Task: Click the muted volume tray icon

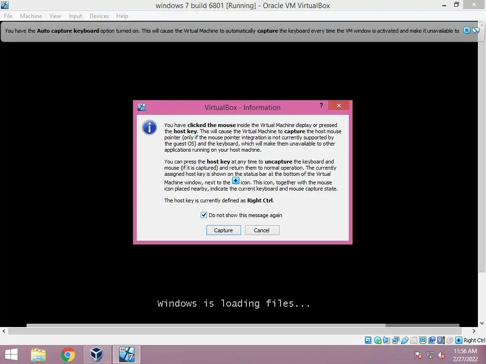Action: pyautogui.click(x=441, y=355)
